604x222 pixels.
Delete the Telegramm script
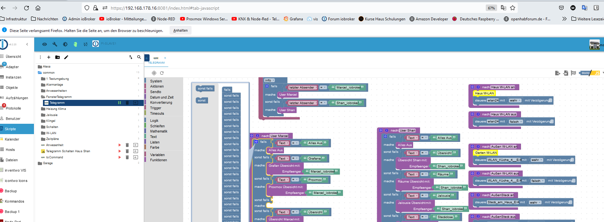[127, 103]
